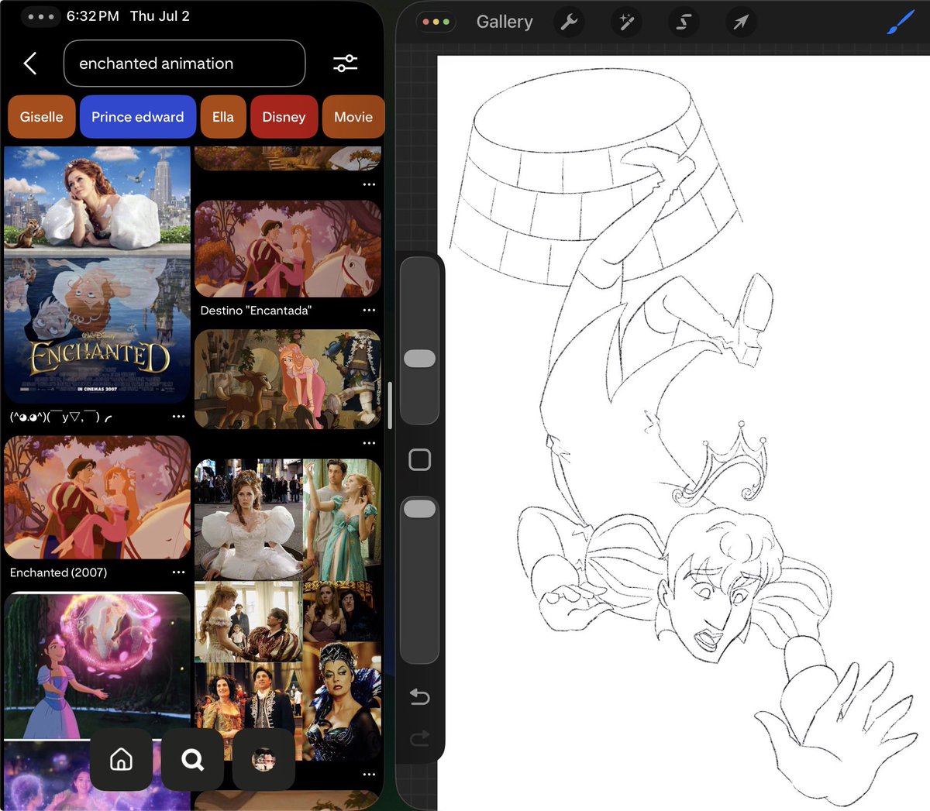Viewport: 930px width, 811px height.
Task: Click the brush size slider handle
Action: click(420, 359)
